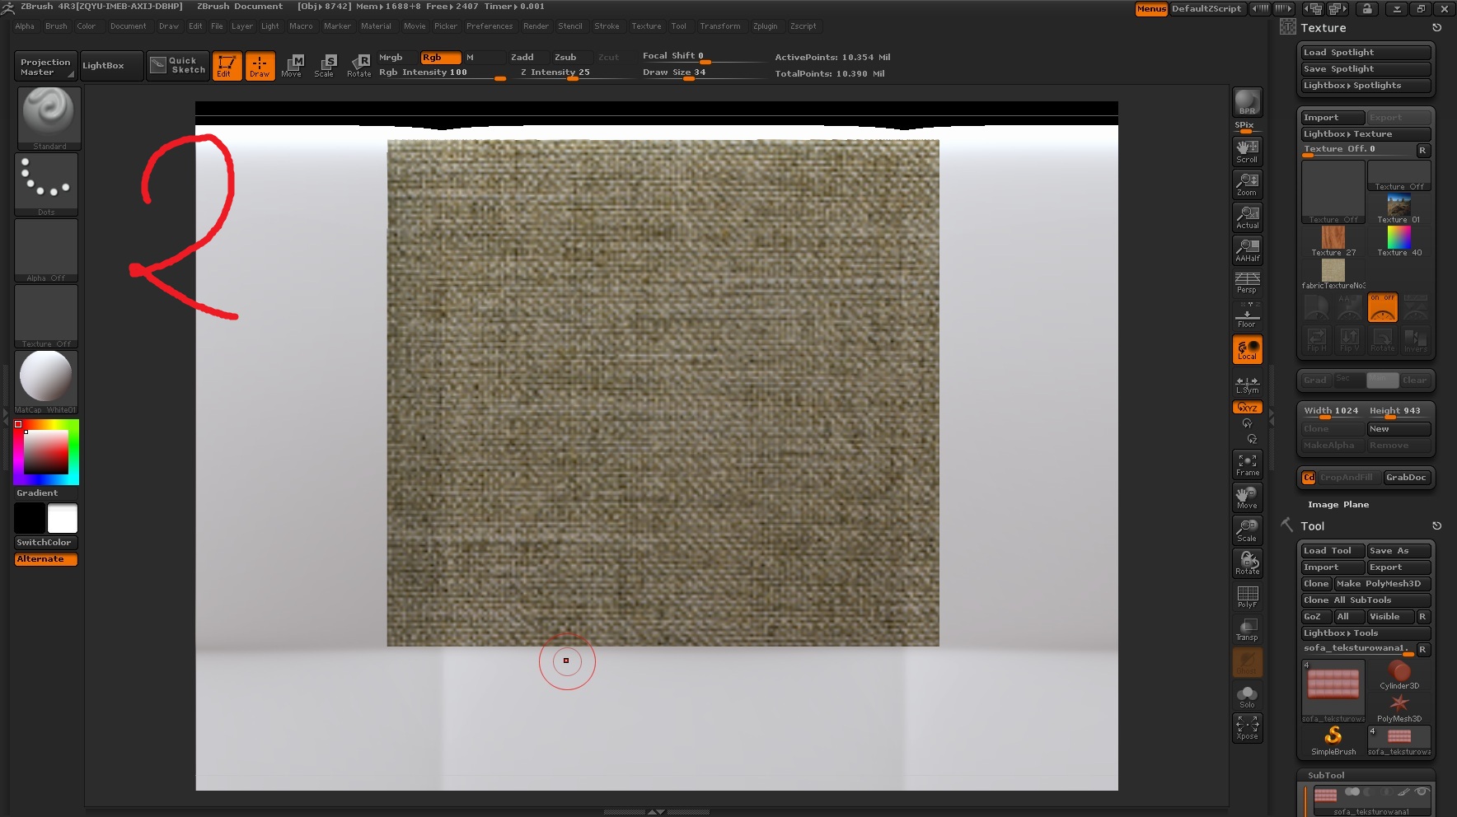The height and width of the screenshot is (817, 1457).
Task: Open the Dots stroke selector
Action: point(47,184)
